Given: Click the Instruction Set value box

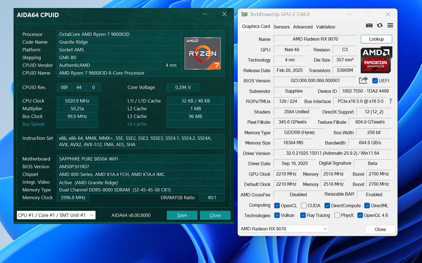Looking at the screenshot, I should (x=141, y=141).
